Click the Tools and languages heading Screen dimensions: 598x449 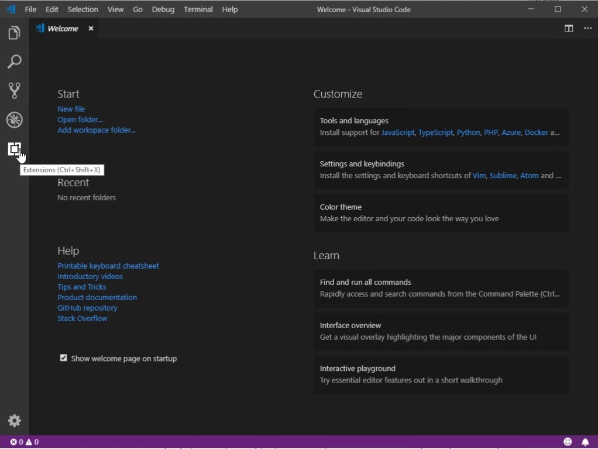[354, 121]
